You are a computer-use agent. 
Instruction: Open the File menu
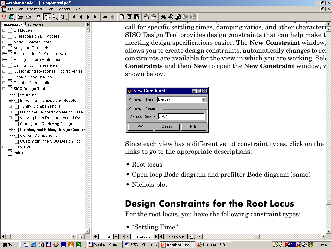(x=11, y=9)
